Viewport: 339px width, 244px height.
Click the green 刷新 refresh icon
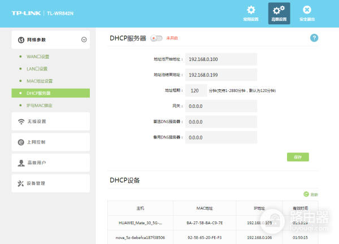pos(307,194)
